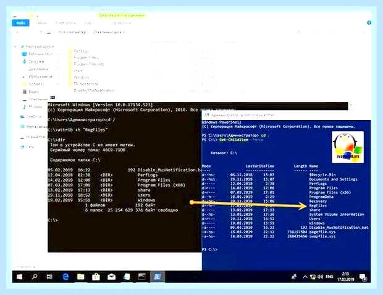The height and width of the screenshot is (295, 383).
Task: Click the empty C:\> prompt in cmd
Action: coord(53,220)
